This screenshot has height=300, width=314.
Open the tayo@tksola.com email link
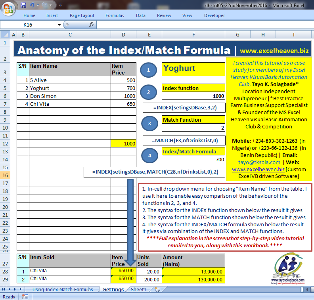[259, 162]
